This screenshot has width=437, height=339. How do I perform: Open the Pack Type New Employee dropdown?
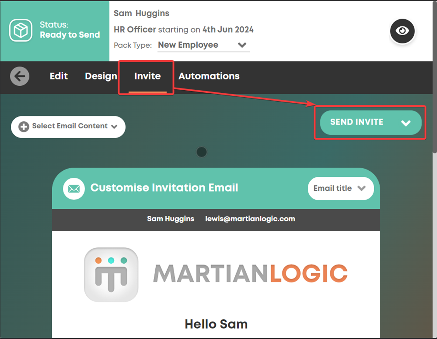click(x=203, y=45)
